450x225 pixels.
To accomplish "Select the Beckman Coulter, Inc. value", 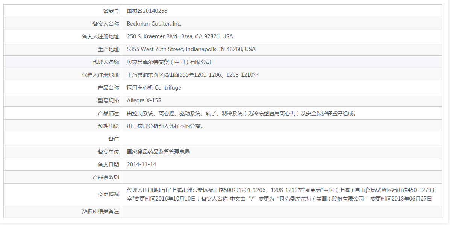I will tap(154, 24).
